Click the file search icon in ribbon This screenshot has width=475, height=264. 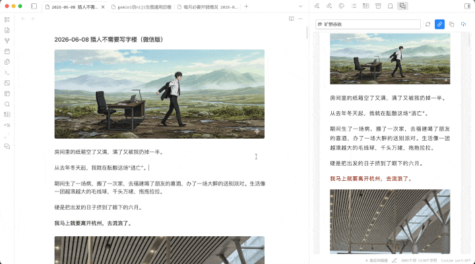click(x=7, y=30)
